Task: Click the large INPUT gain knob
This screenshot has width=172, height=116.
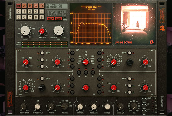Action: pos(25,30)
